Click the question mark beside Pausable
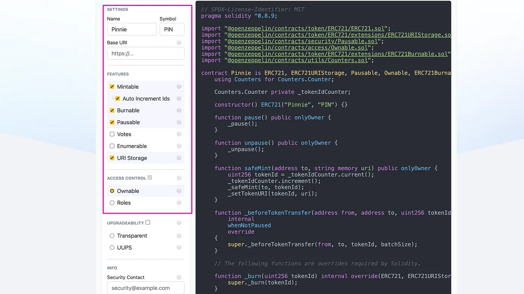Viewport: 524px width, 294px height. coord(179,123)
